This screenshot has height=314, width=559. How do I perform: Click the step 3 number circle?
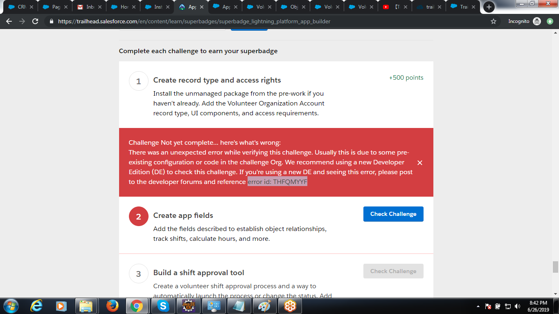[138, 274]
